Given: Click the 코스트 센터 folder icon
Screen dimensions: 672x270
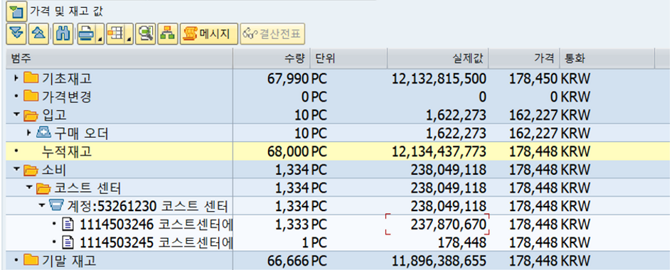Looking at the screenshot, I should (x=43, y=188).
